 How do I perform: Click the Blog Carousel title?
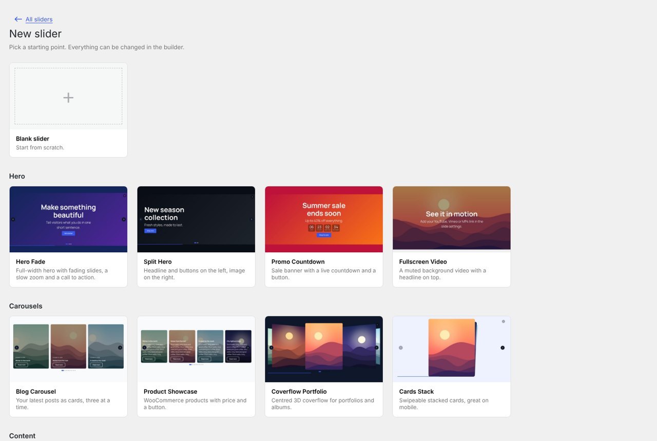pyautogui.click(x=36, y=392)
